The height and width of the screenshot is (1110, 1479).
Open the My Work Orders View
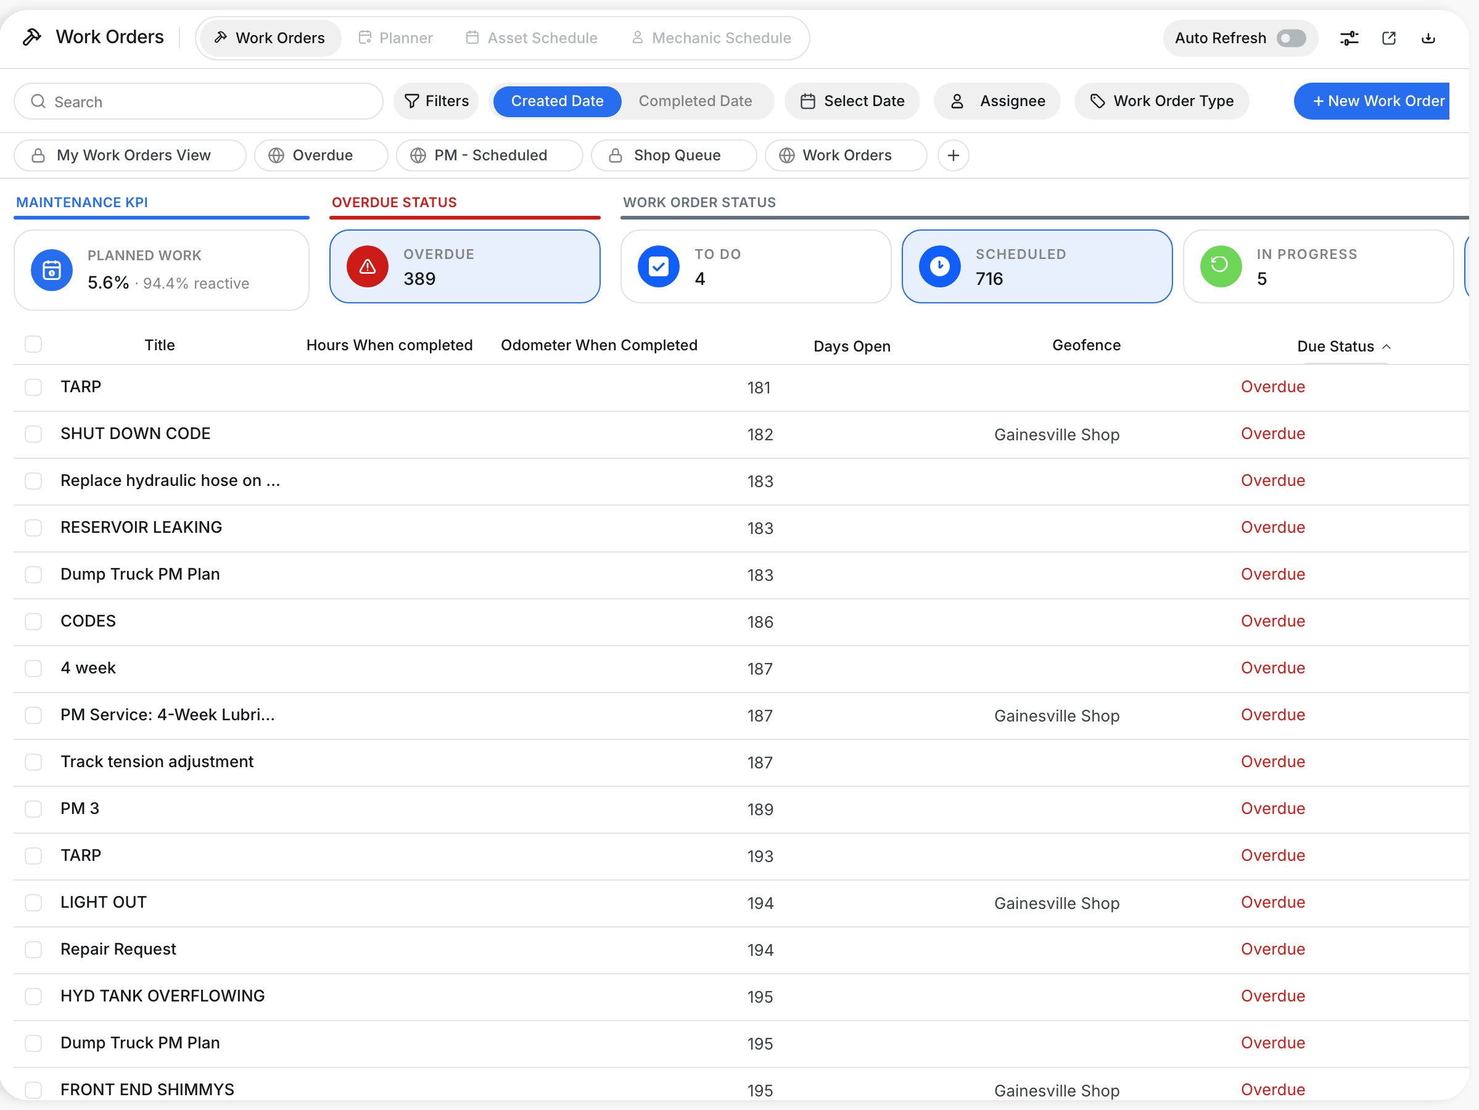tap(130, 155)
